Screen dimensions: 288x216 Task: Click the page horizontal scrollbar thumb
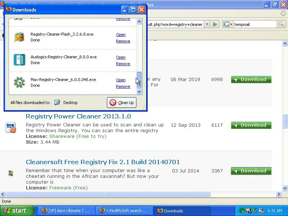[x=108, y=194]
